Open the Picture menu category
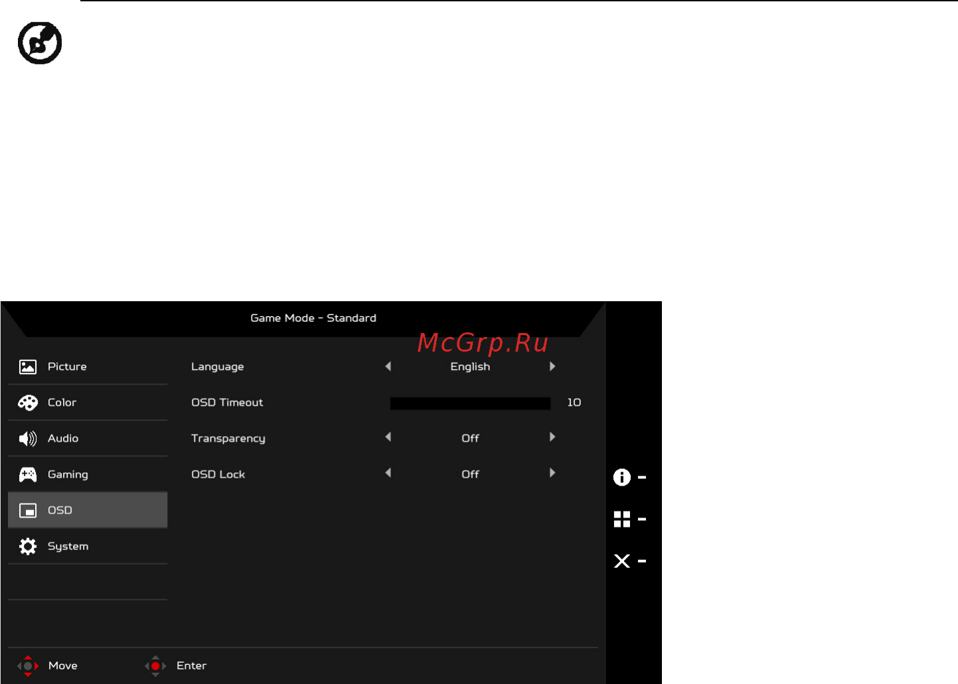This screenshot has width=958, height=684. click(88, 367)
